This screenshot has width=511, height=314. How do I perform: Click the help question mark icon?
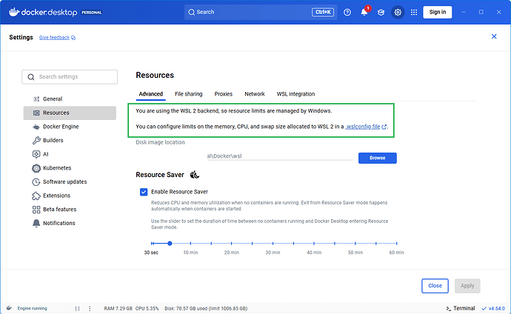pos(347,12)
